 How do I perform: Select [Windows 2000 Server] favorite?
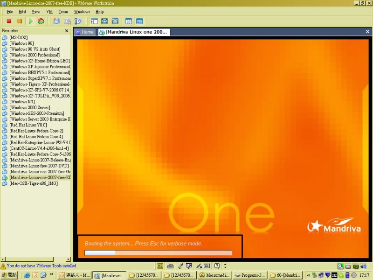[30, 107]
